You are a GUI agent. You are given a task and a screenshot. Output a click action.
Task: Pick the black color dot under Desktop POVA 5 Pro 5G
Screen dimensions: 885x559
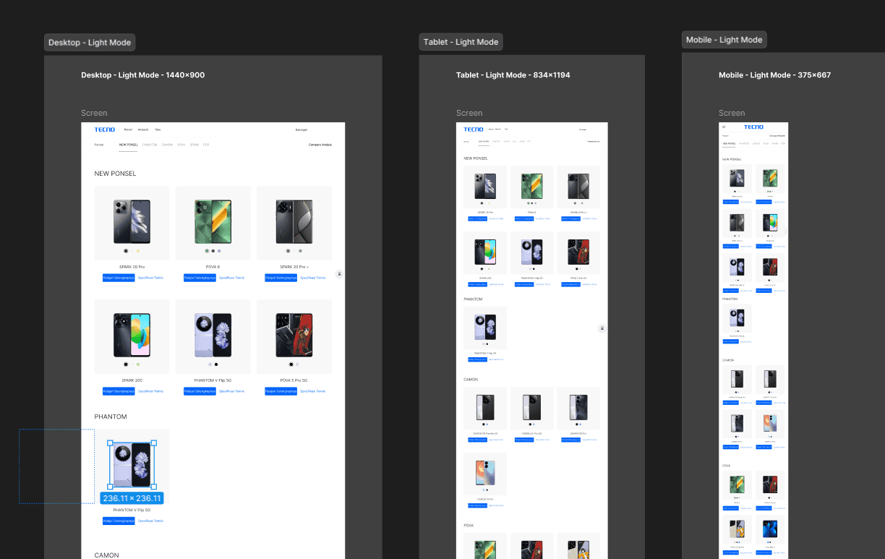[291, 364]
